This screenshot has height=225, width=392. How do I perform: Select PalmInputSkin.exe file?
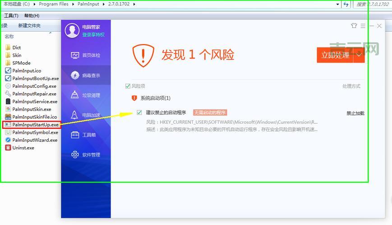tap(28, 109)
